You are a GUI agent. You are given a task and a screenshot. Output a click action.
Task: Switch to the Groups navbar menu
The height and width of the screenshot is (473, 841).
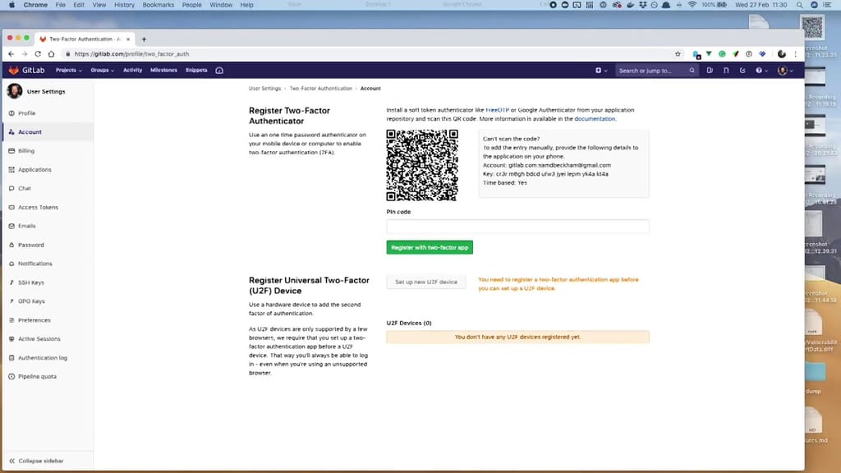tap(100, 70)
